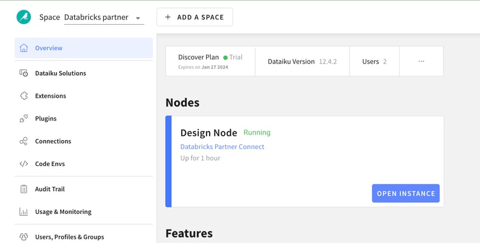Click the green Trial status dot
Viewport: 480px width, 243px height.
[225, 58]
